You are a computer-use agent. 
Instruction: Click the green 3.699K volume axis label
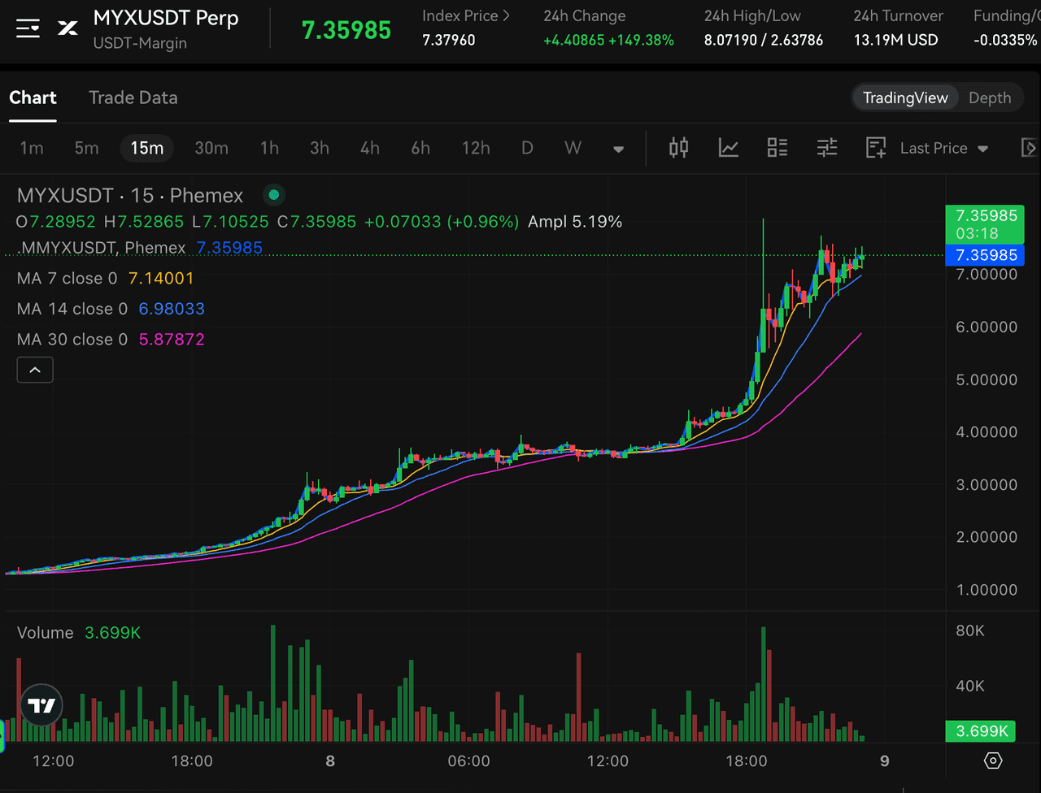980,731
